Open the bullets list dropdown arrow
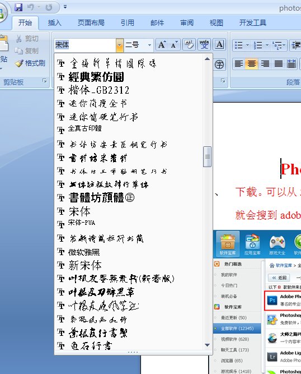The height and width of the screenshot is (374, 301). tap(247, 45)
